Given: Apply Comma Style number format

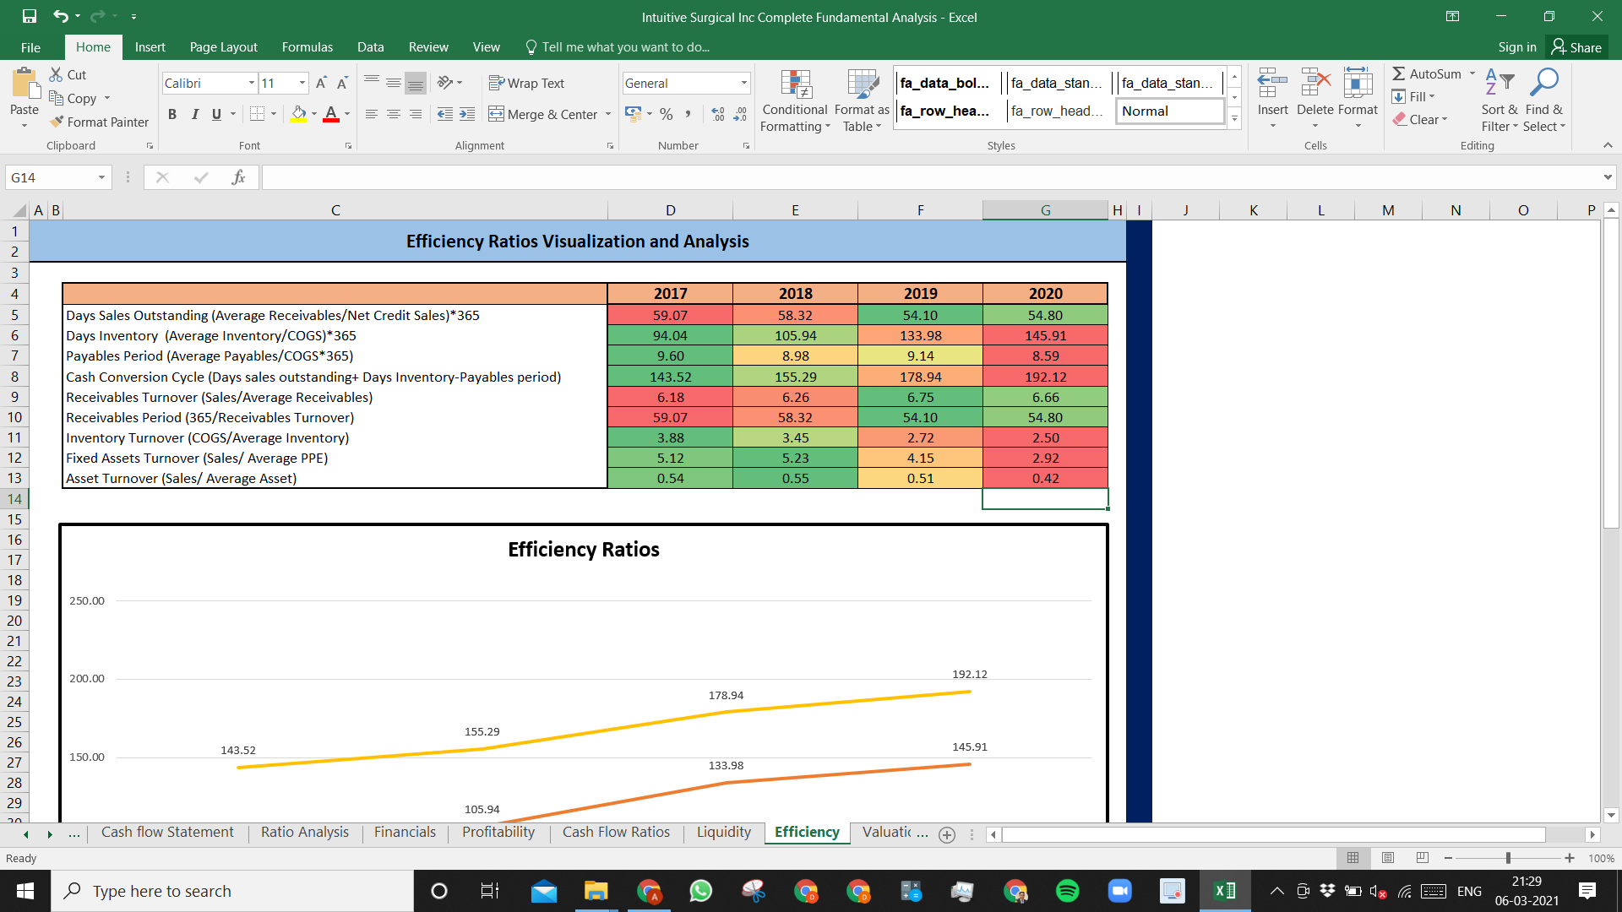Looking at the screenshot, I should pyautogui.click(x=689, y=114).
